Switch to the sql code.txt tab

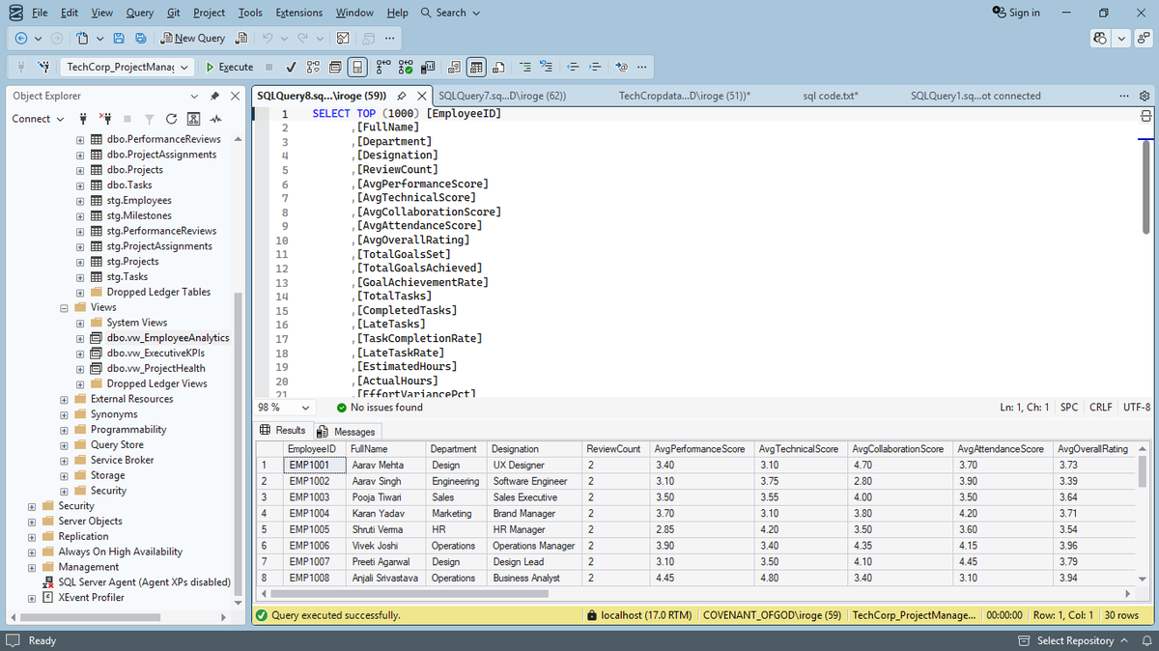[x=830, y=96]
